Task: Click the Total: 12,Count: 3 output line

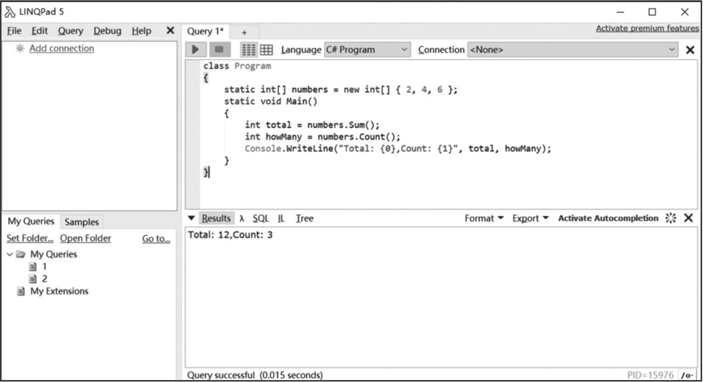Action: pos(230,235)
